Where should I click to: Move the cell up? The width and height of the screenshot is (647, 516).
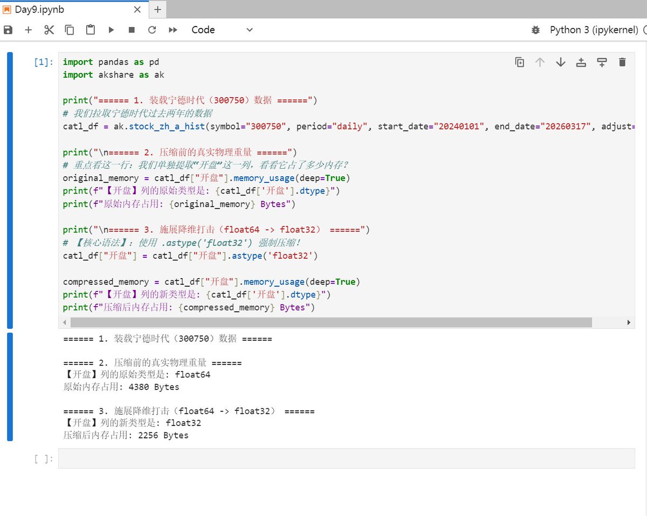[x=540, y=62]
